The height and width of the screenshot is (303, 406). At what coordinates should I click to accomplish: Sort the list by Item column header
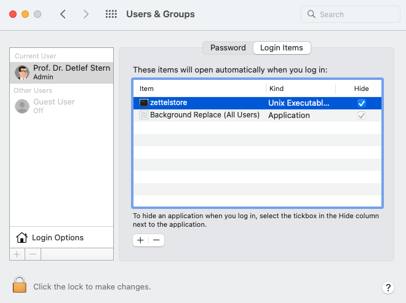(146, 89)
